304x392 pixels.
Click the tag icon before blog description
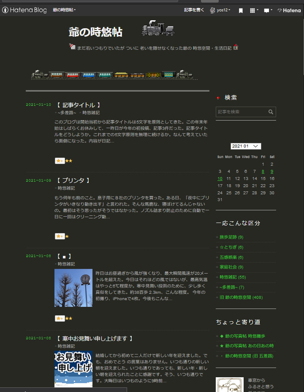(x=72, y=46)
